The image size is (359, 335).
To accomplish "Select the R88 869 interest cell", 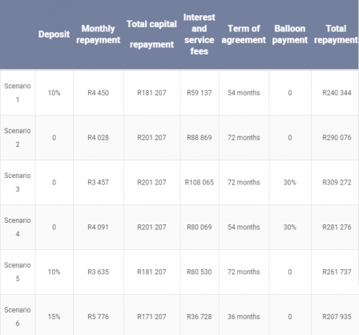I will (200, 138).
